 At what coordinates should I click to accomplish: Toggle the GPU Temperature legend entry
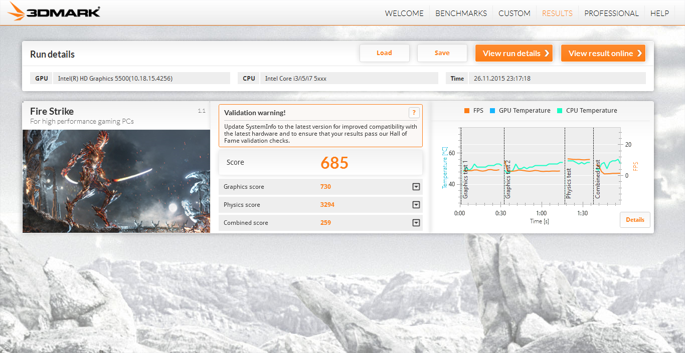520,111
